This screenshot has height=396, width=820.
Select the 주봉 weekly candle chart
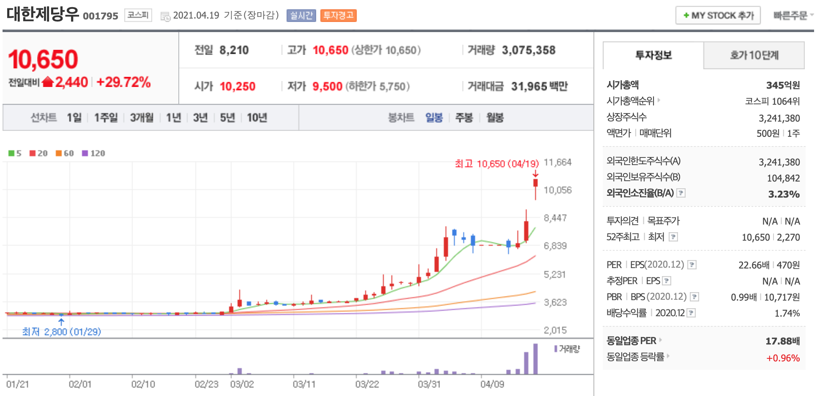click(464, 117)
